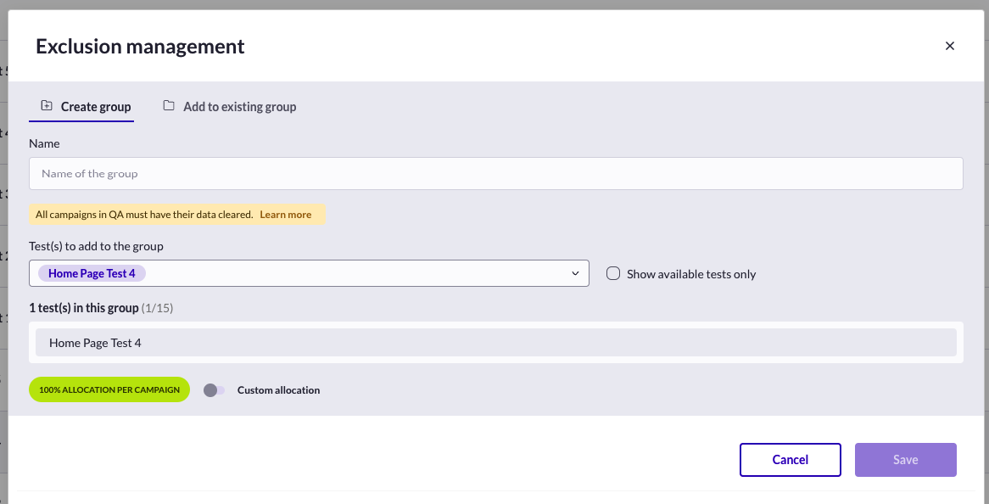Switch to the Create group tab

(x=81, y=107)
